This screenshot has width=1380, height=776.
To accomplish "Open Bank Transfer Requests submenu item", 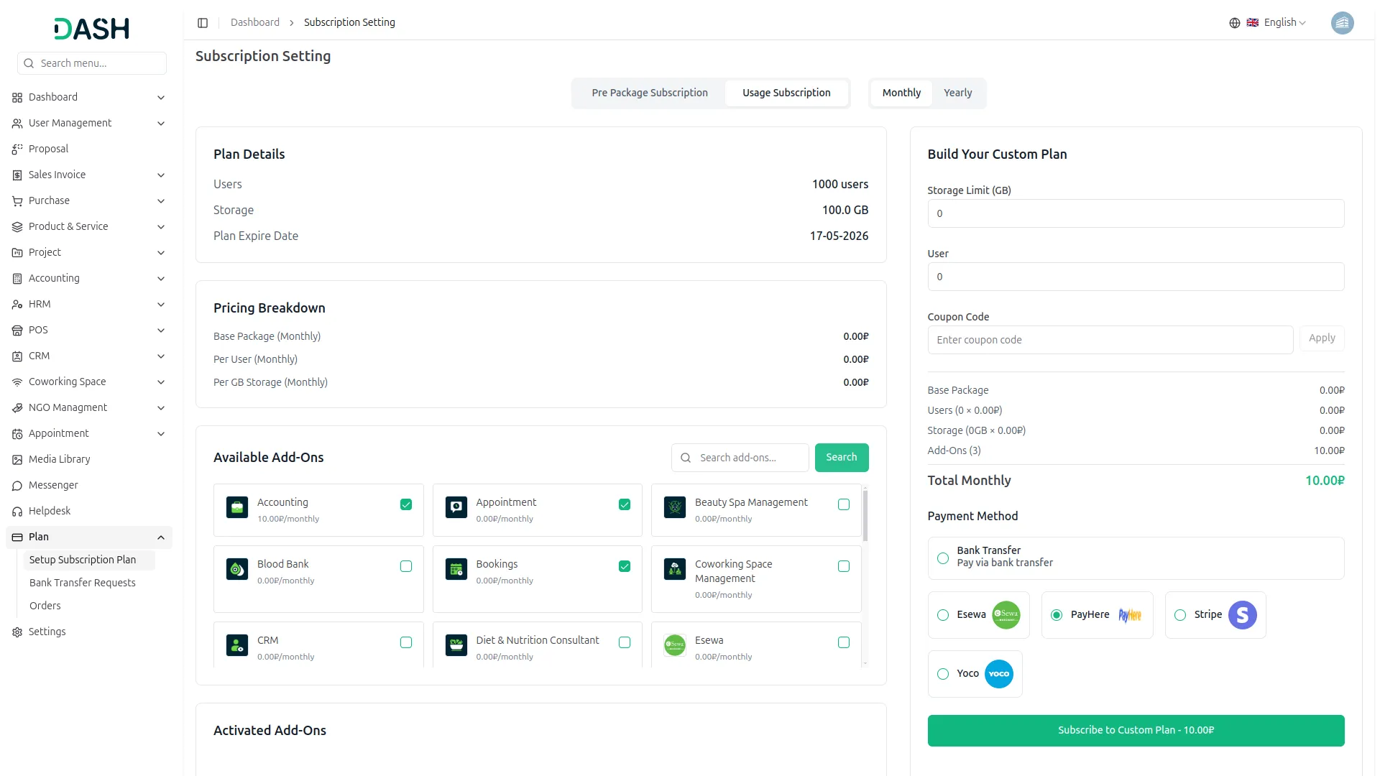I will [x=82, y=583].
